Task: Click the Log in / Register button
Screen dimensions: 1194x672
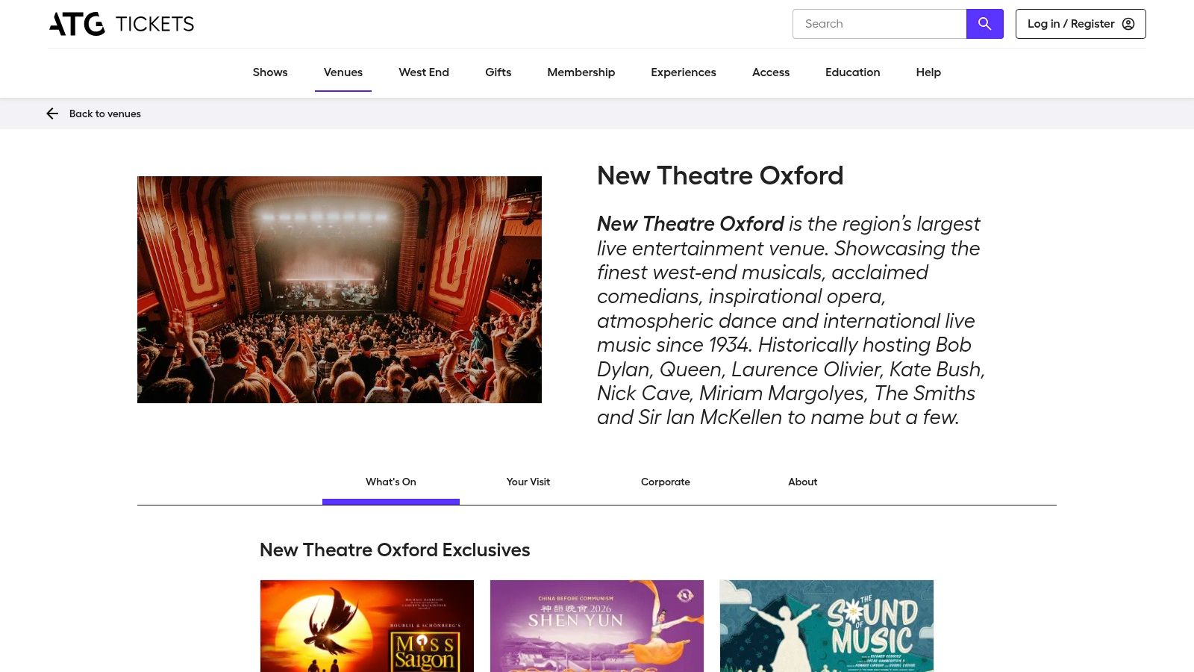Action: pyautogui.click(x=1080, y=23)
